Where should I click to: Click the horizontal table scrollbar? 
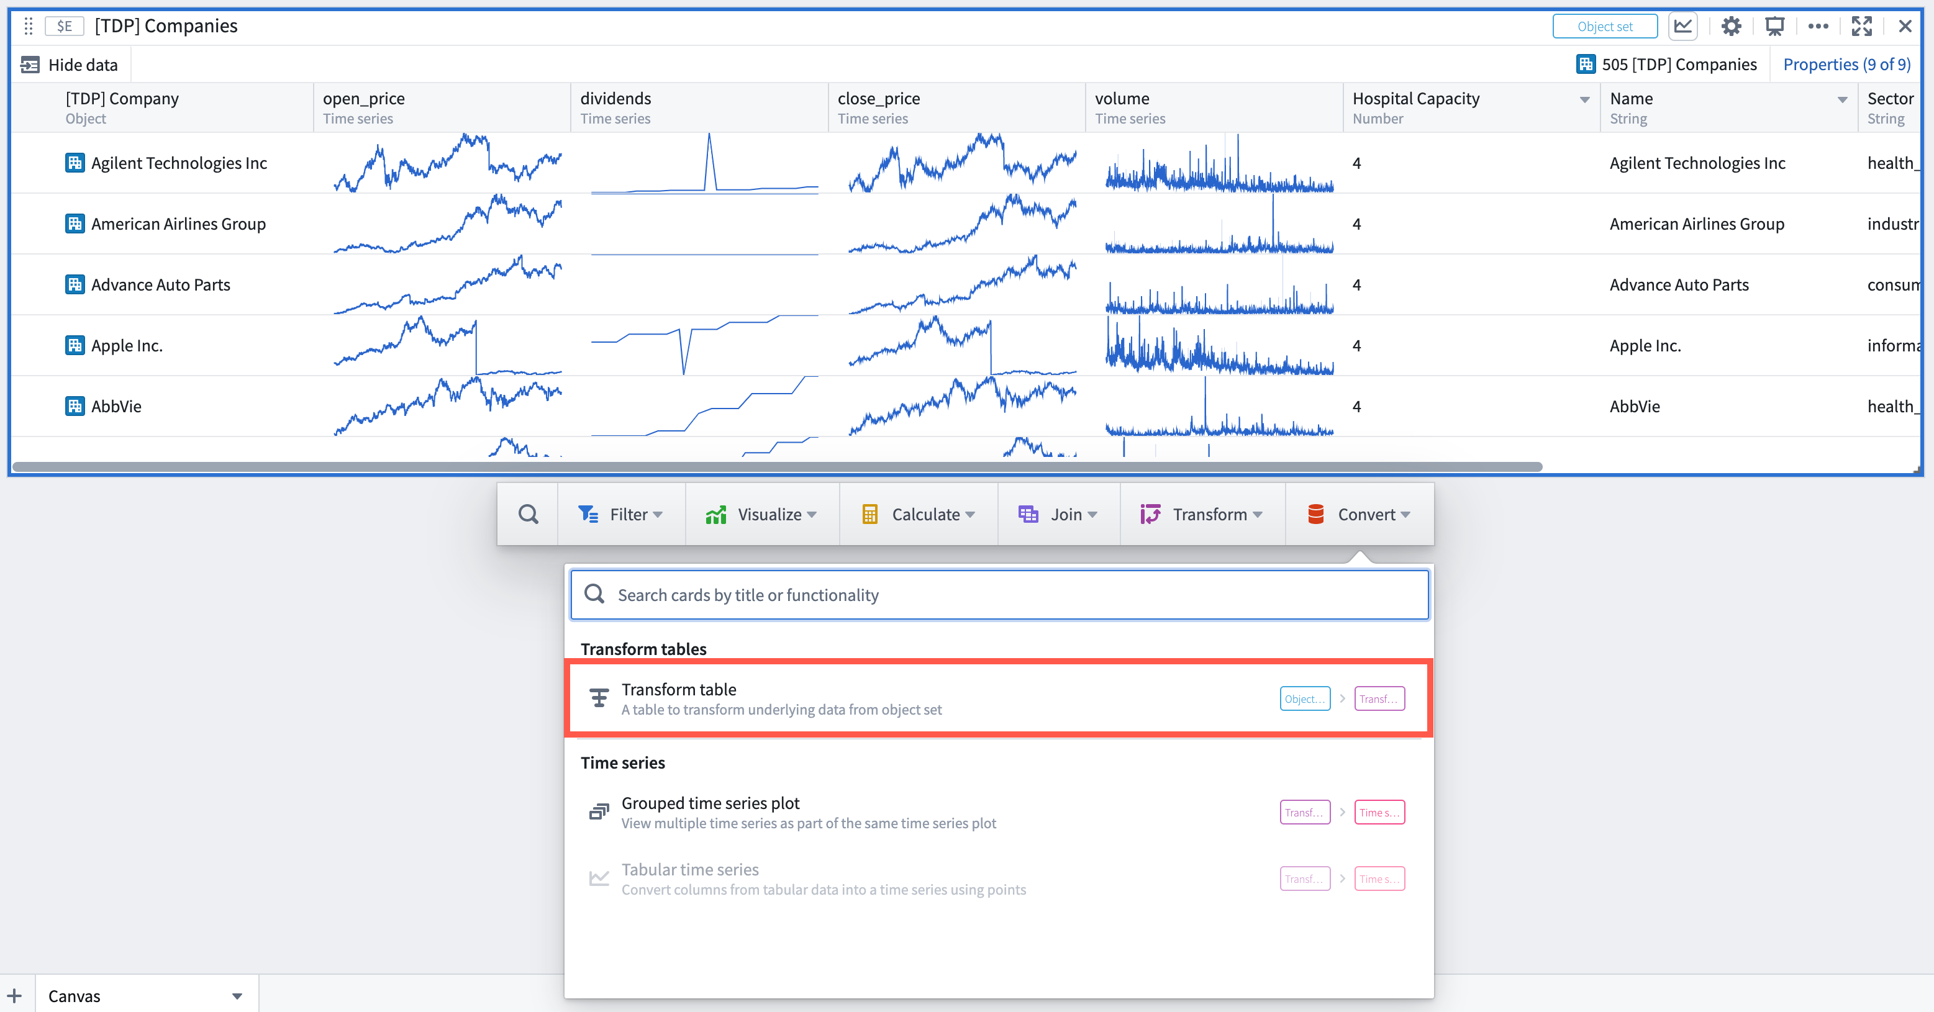777,467
